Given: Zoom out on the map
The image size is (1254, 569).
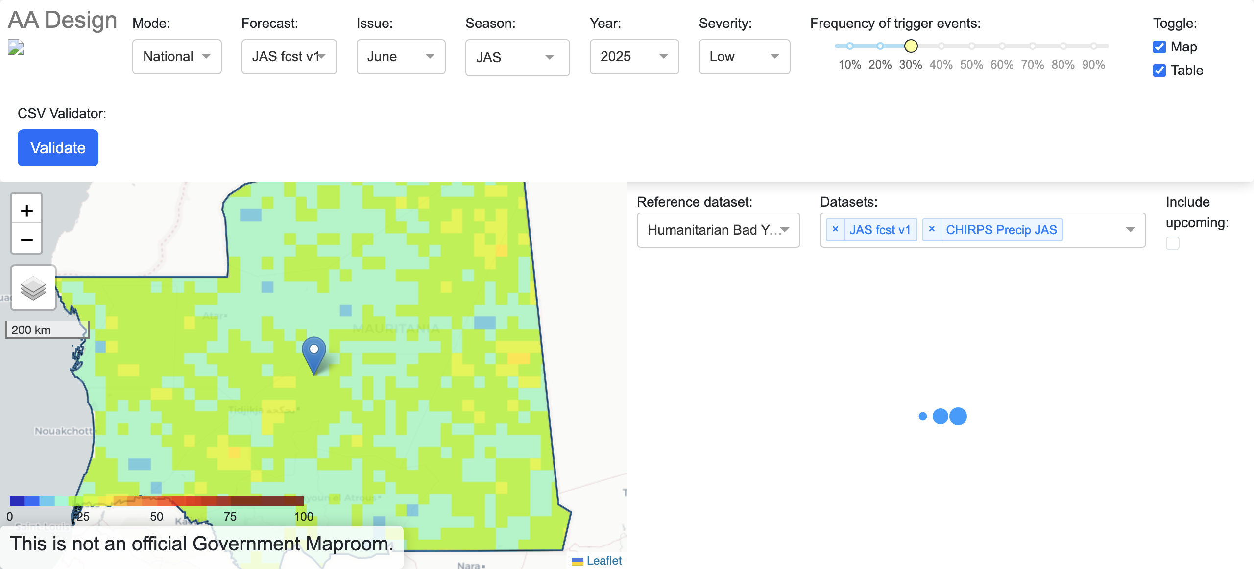Looking at the screenshot, I should [x=27, y=239].
